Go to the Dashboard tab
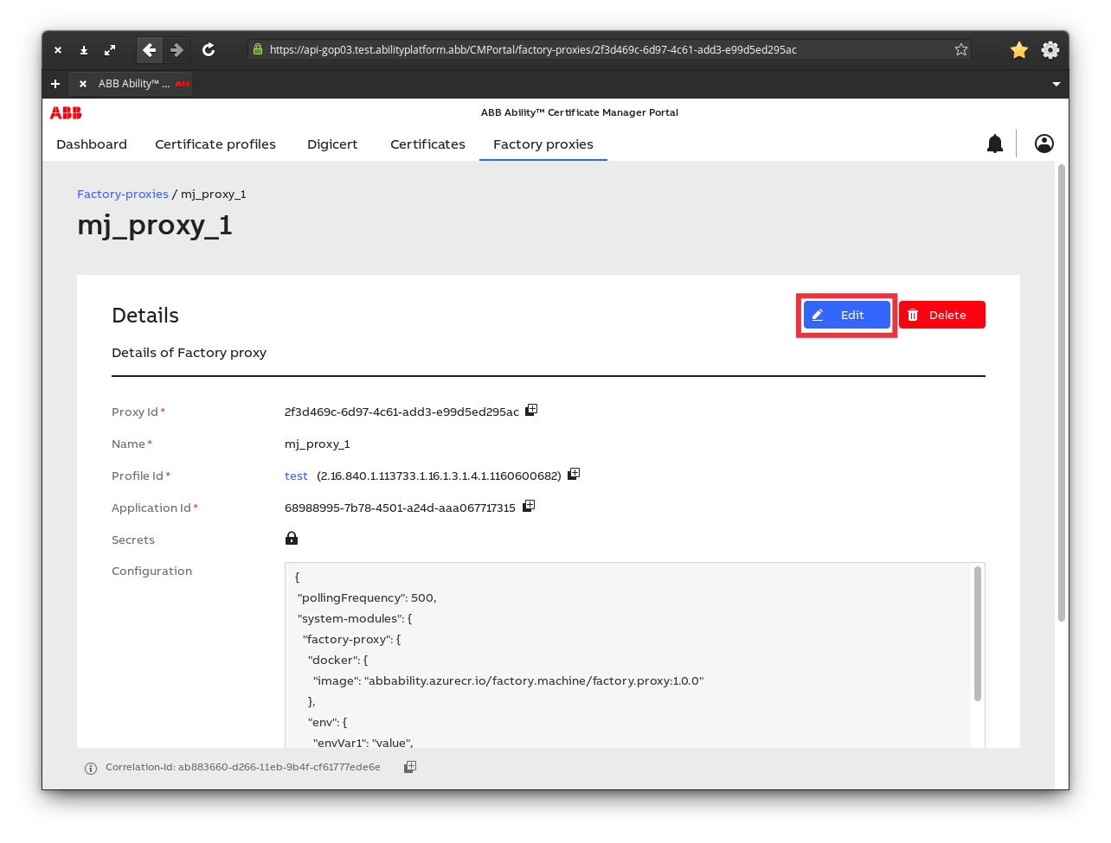 point(92,144)
